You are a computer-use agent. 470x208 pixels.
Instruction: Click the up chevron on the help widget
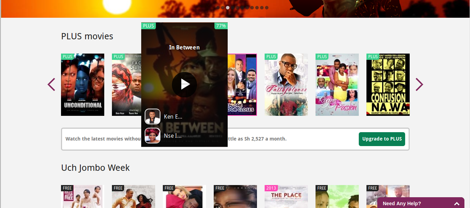tap(457, 204)
